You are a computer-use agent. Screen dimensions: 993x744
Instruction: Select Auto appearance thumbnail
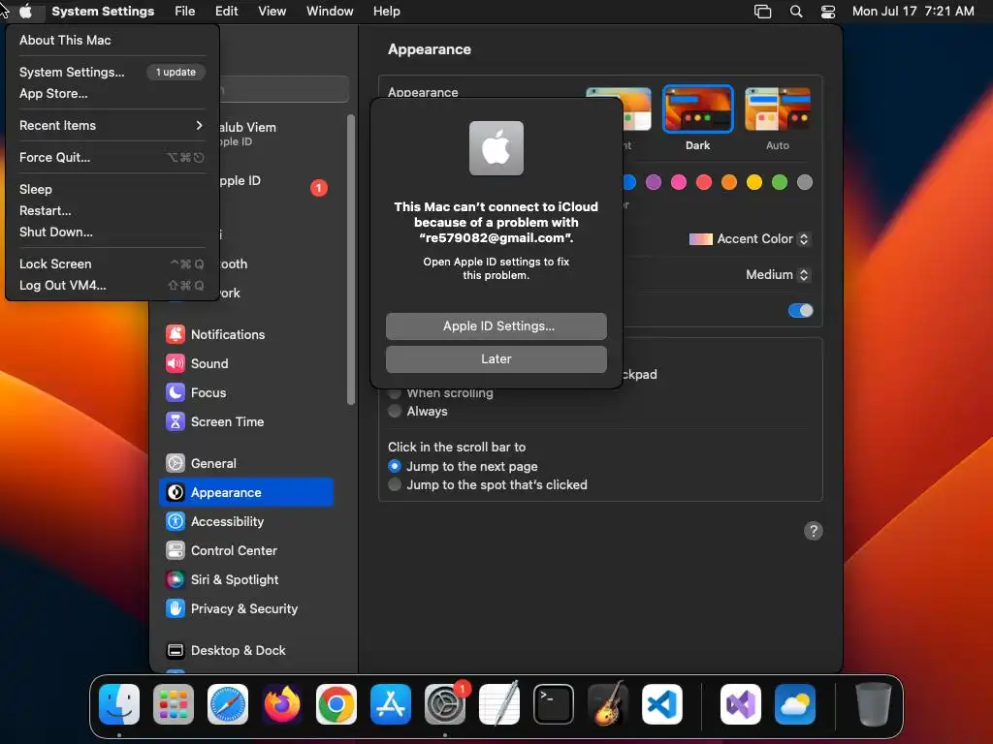click(x=778, y=108)
